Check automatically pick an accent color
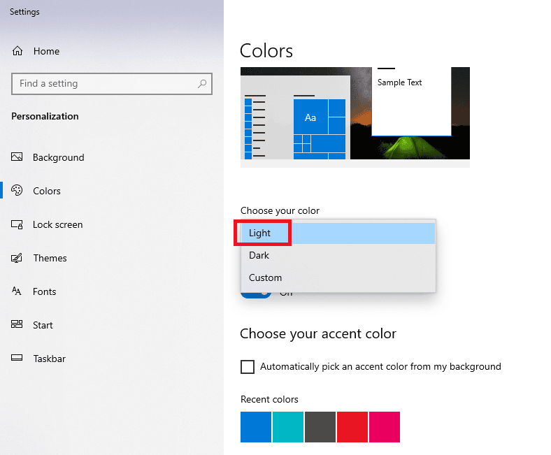551x455 pixels. [x=248, y=366]
